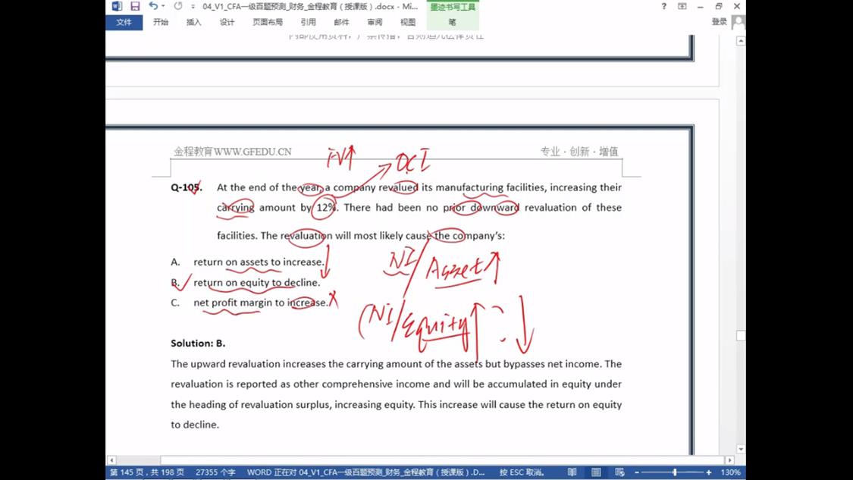
Task: Switch to Web Layout view icon
Action: click(x=619, y=472)
